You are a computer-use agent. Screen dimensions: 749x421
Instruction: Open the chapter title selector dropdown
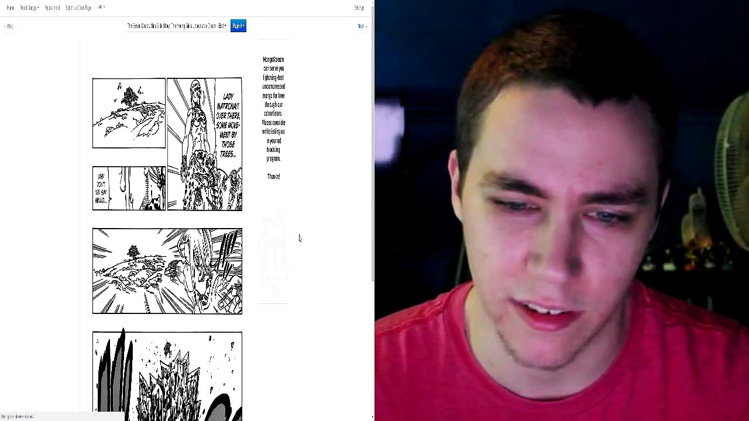click(x=177, y=26)
